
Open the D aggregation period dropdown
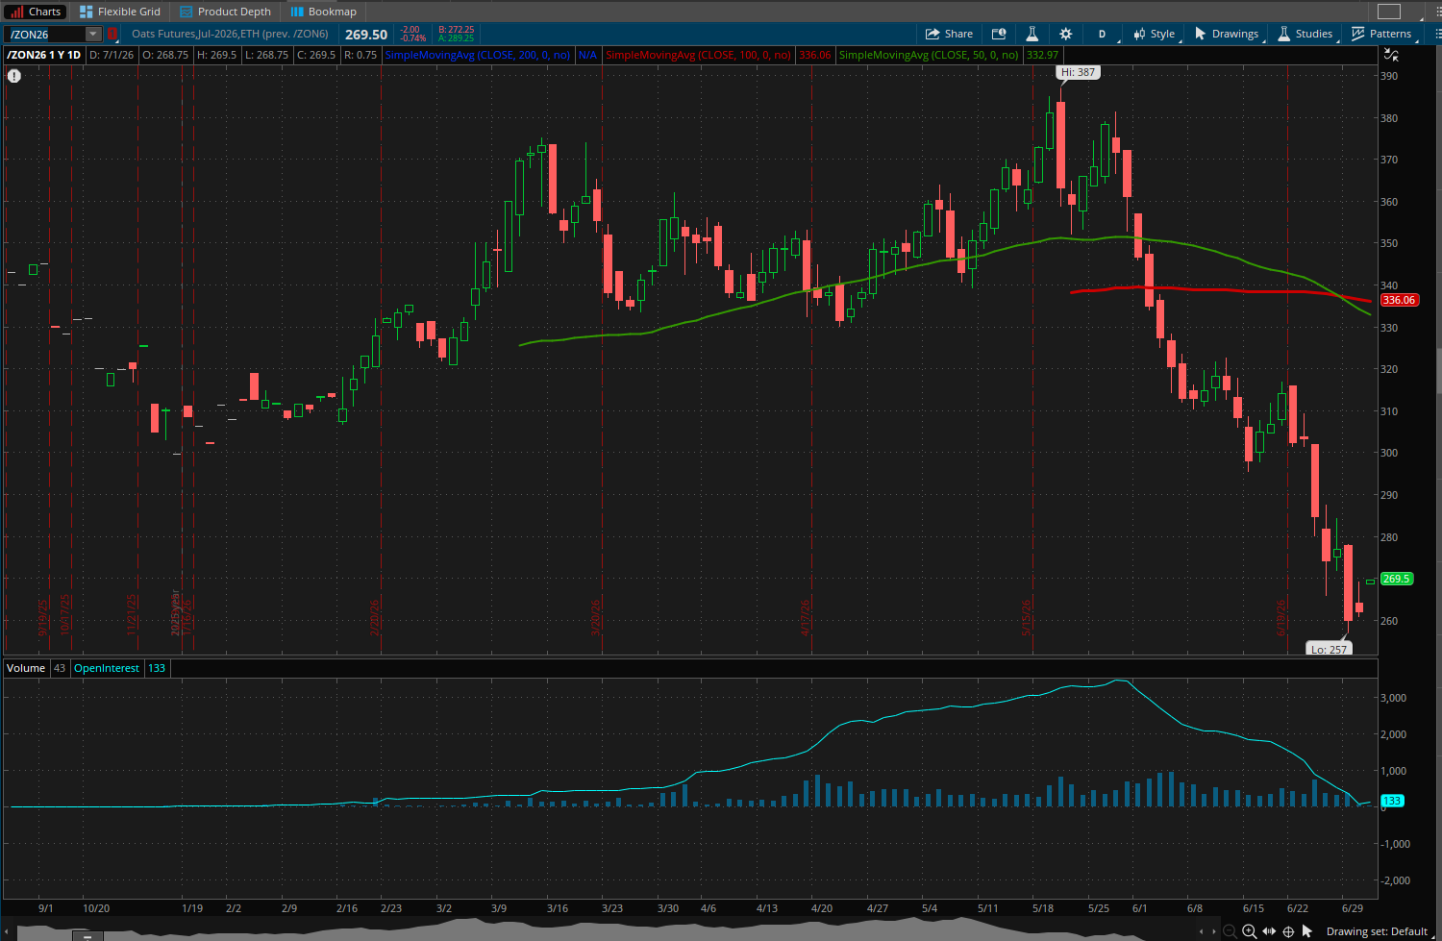pos(1102,34)
